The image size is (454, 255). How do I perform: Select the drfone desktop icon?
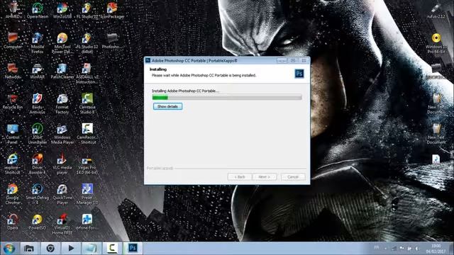(x=87, y=222)
